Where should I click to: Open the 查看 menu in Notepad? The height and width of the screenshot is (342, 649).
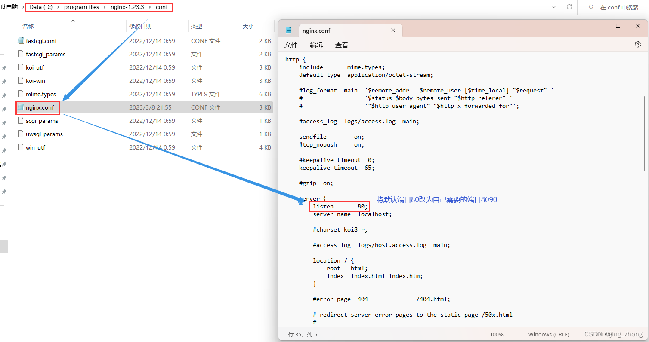pos(342,45)
